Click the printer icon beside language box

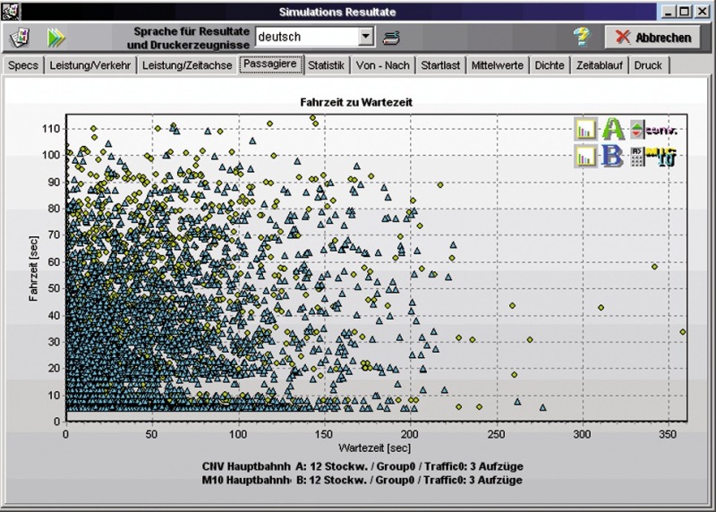(x=391, y=37)
